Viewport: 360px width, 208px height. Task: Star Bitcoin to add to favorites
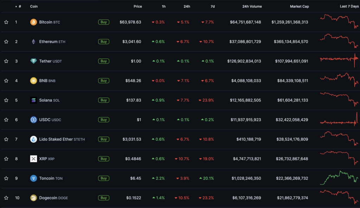pos(6,22)
